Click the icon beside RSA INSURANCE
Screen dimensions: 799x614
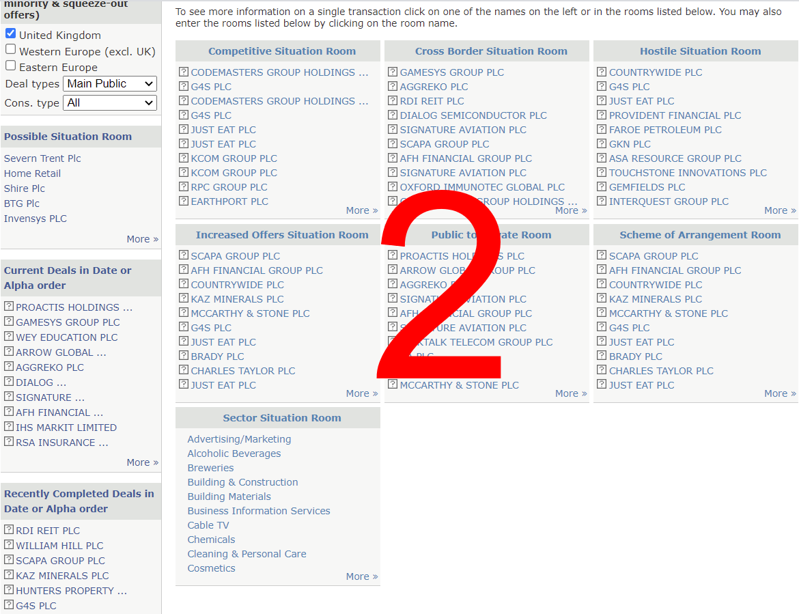pos(9,442)
